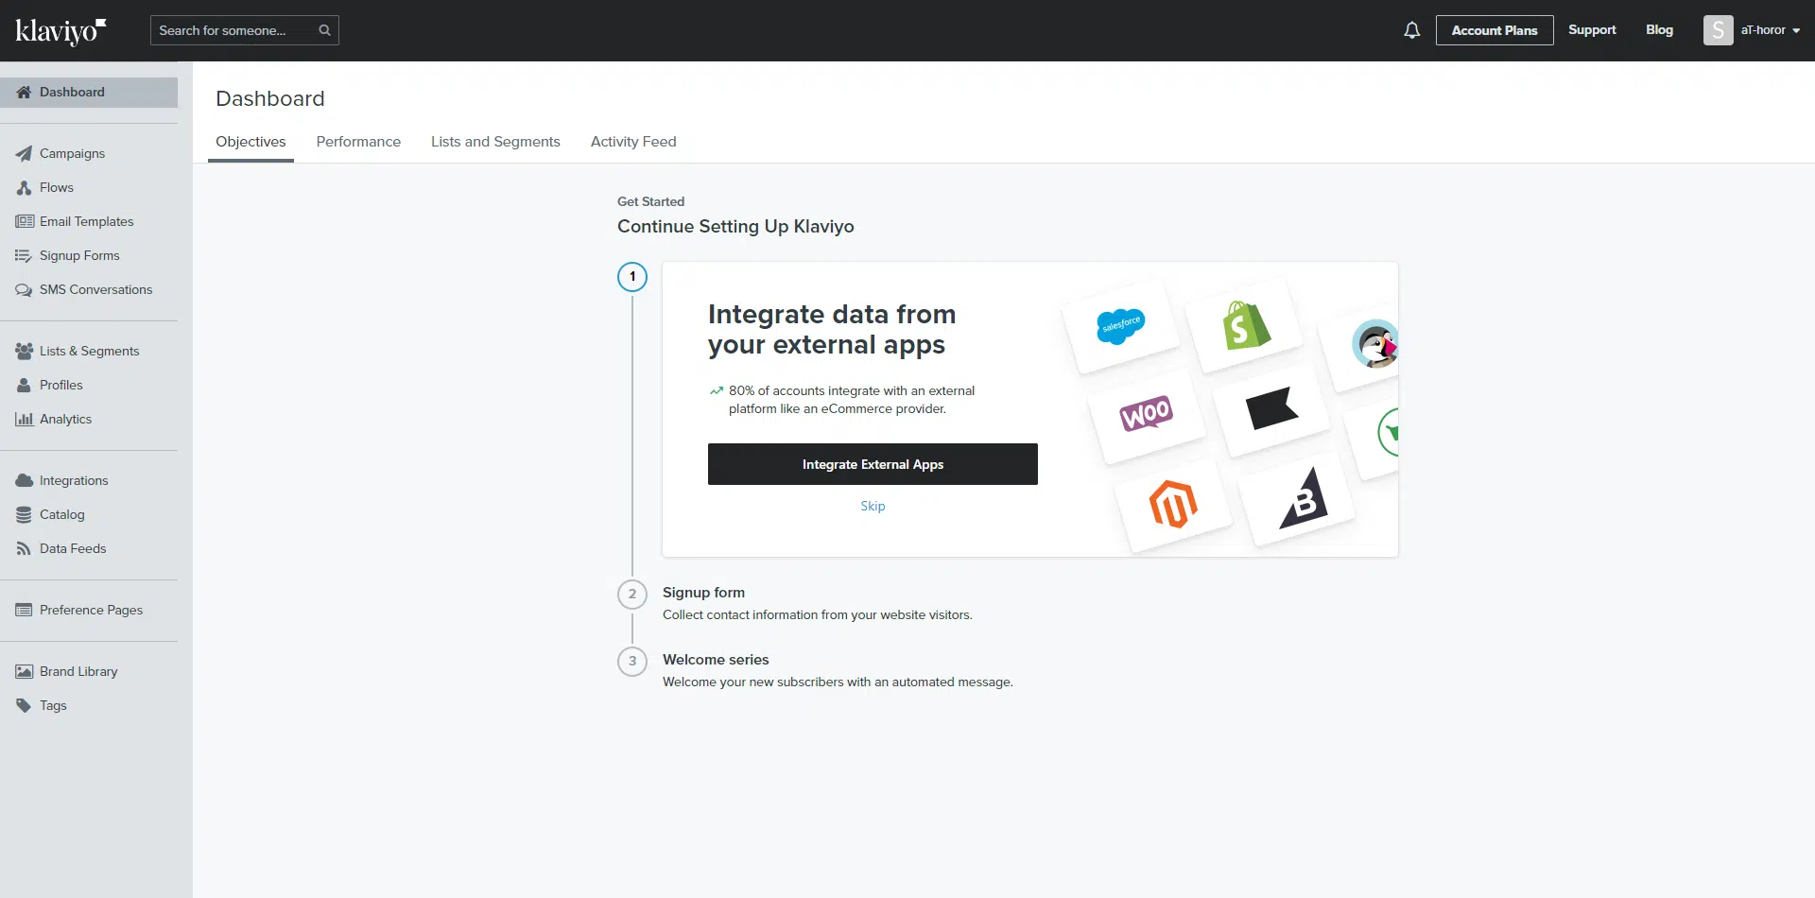Click the Signup Forms icon
Viewport: 1815px width, 898px height.
coord(24,255)
